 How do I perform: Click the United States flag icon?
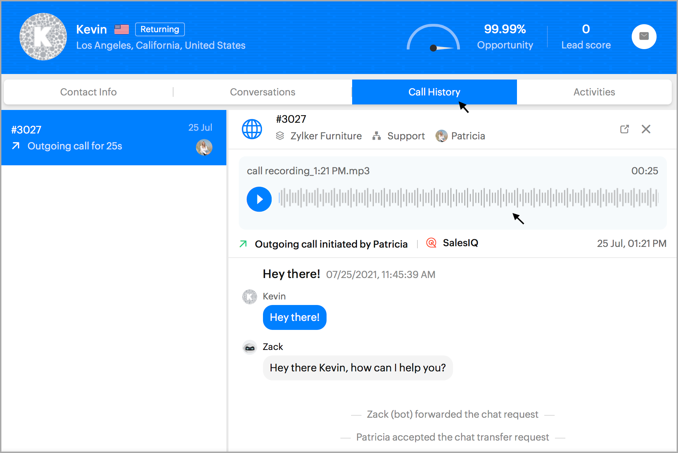(x=122, y=29)
